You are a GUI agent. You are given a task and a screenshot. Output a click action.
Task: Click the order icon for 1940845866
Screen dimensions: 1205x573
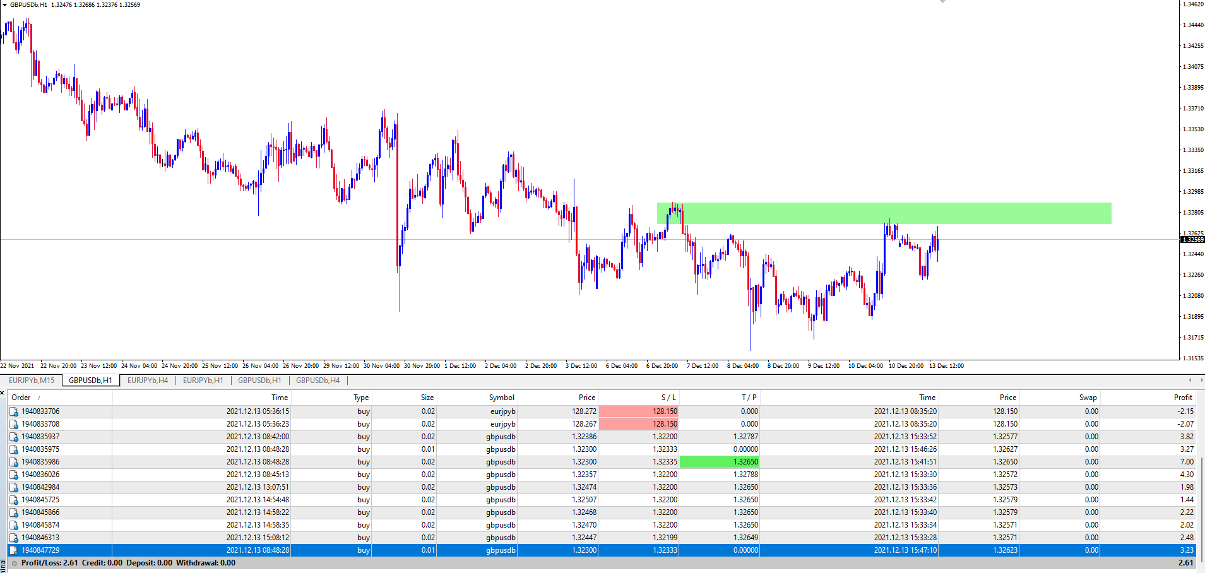click(x=13, y=512)
